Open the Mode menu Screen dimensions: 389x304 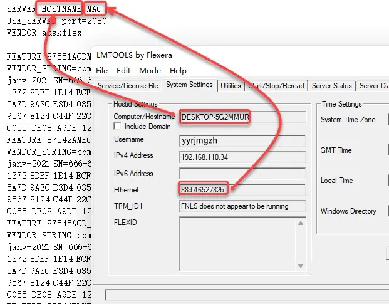150,71
